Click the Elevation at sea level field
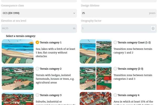The height and width of the screenshot is (105, 158). pos(39,28)
